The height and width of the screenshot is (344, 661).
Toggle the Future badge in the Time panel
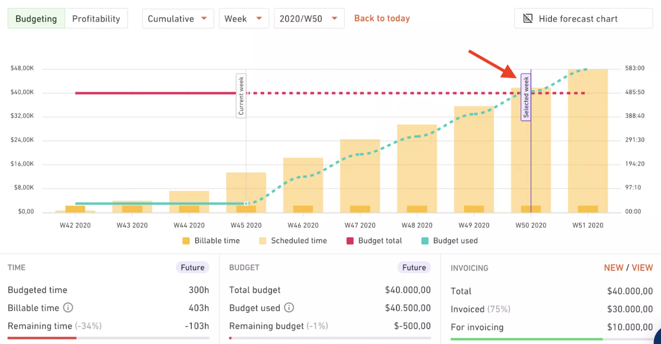point(192,267)
